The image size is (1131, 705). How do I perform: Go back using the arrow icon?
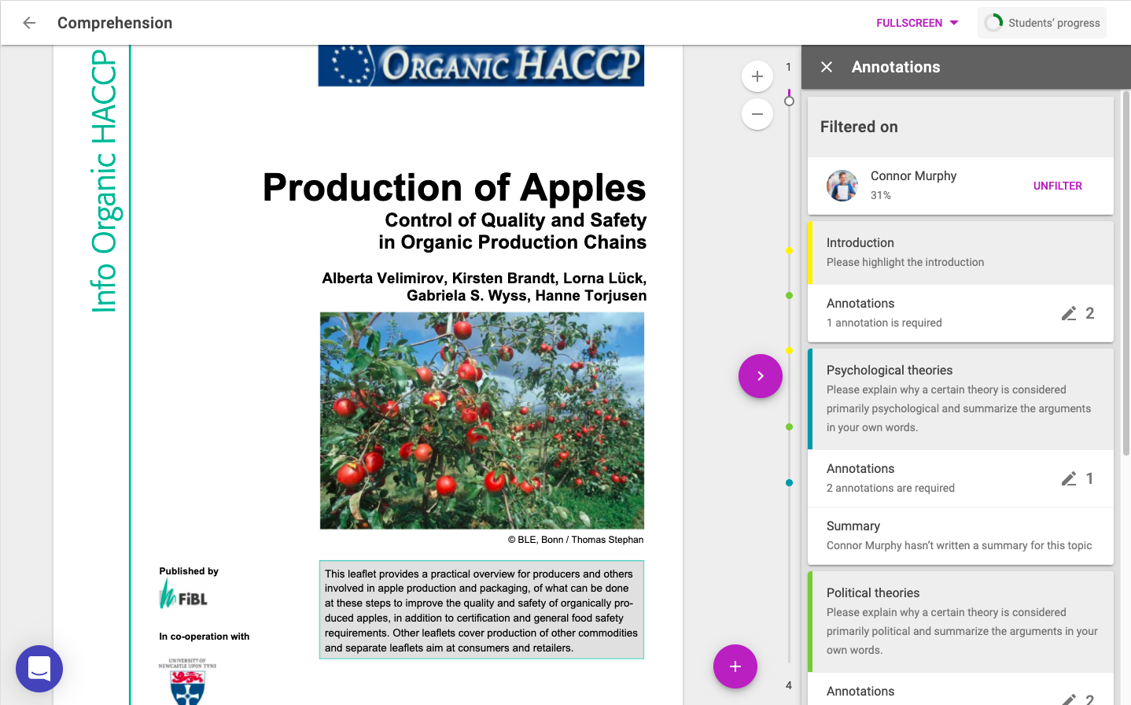tap(29, 23)
